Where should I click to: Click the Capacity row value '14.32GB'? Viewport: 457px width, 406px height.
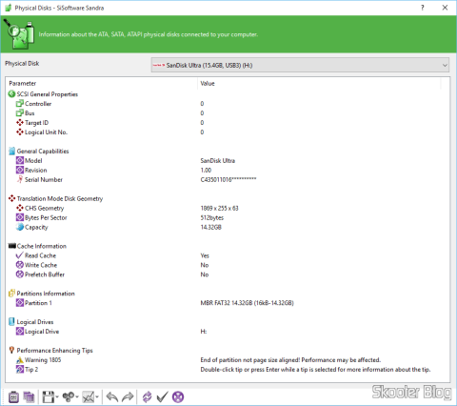coord(210,227)
